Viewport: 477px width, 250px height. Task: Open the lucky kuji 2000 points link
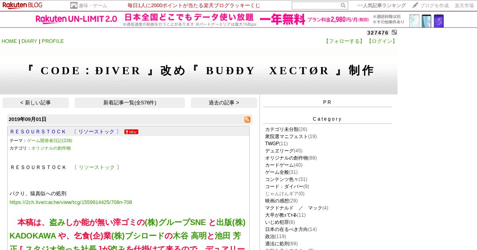pyautogui.click(x=194, y=6)
